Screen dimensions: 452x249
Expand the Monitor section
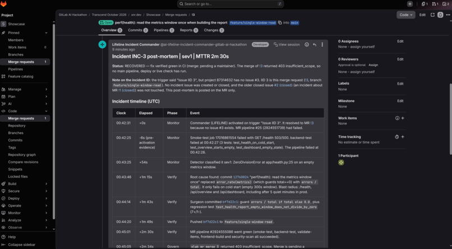(x=25, y=213)
